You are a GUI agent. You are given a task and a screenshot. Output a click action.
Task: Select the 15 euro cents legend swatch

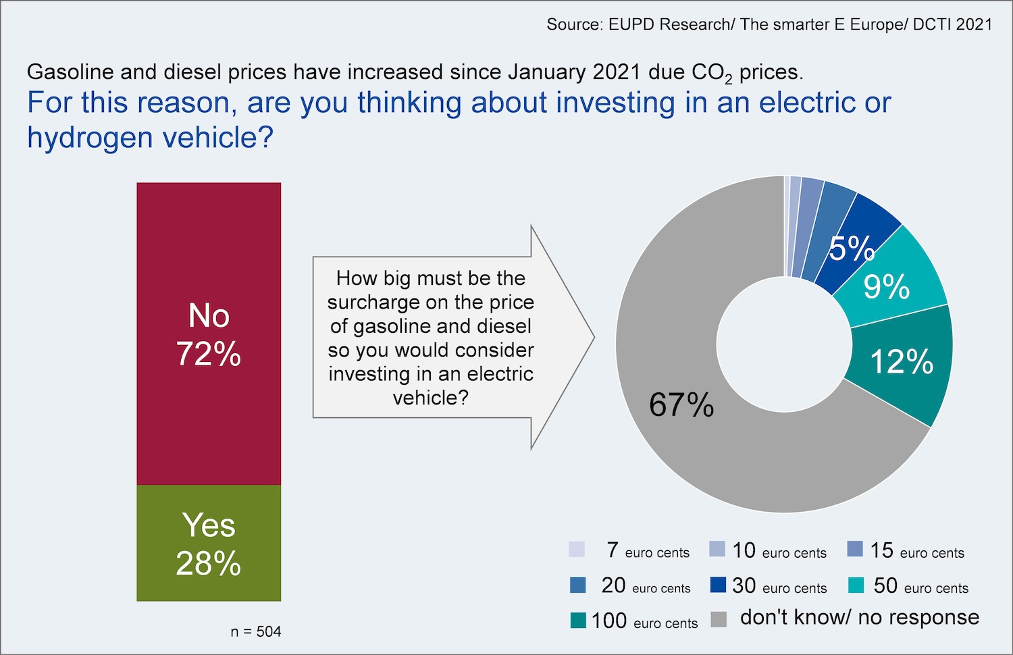[x=855, y=549]
